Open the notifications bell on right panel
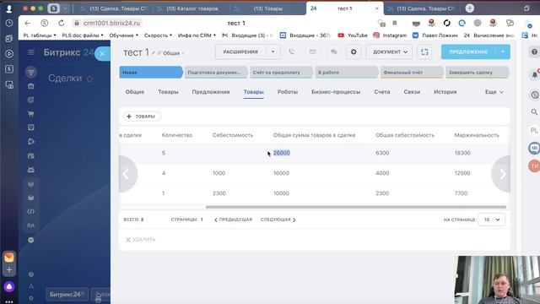Image resolution: width=540 pixels, height=304 pixels. [x=534, y=75]
